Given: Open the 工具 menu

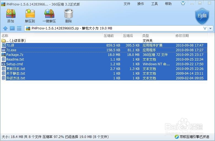Looking at the screenshot, I should tap(155, 4).
